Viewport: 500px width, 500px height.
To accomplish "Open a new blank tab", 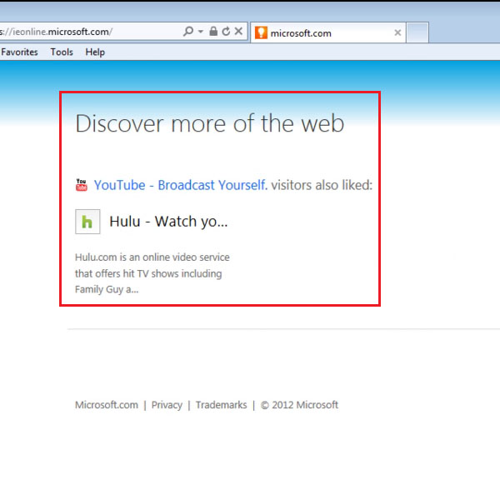I will (x=417, y=32).
